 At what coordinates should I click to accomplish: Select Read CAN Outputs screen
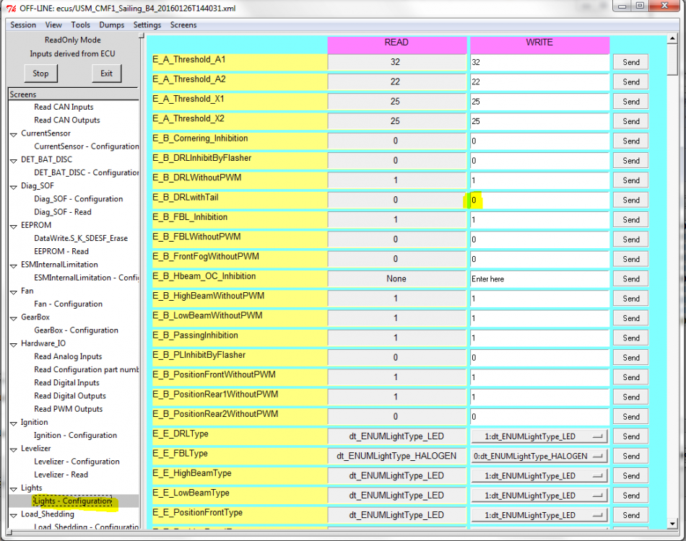pyautogui.click(x=67, y=120)
